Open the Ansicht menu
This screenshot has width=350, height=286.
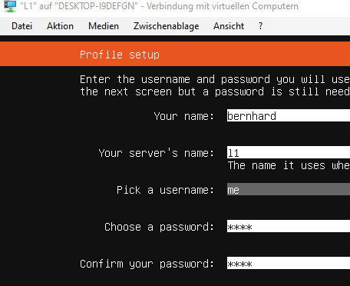coord(229,26)
